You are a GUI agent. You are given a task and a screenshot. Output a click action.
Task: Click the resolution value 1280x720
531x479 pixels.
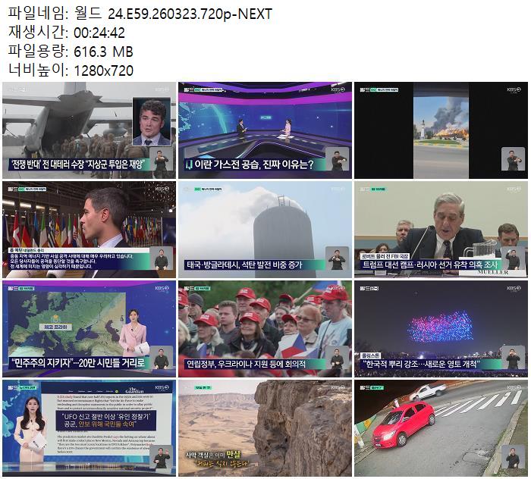(x=103, y=70)
